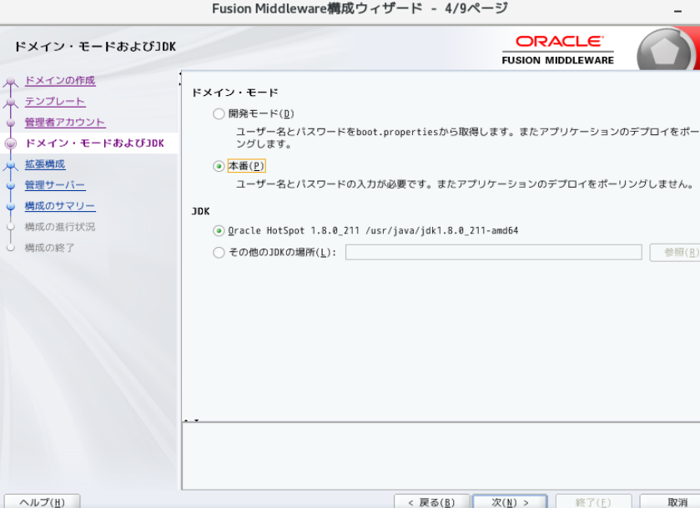Image resolution: width=700 pixels, height=508 pixels.
Task: Open the テンプレート step link
Action: click(x=54, y=102)
